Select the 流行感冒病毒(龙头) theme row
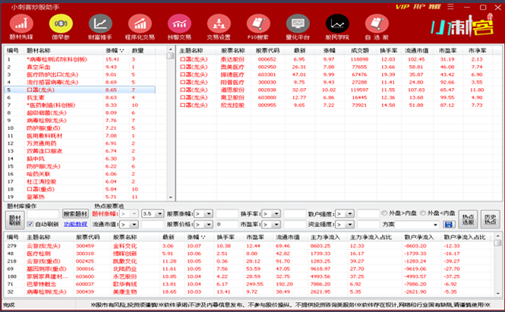The width and height of the screenshot is (505, 312). click(80, 82)
